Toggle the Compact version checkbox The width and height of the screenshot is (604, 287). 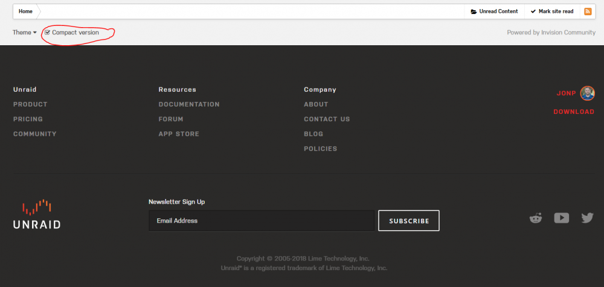47,33
